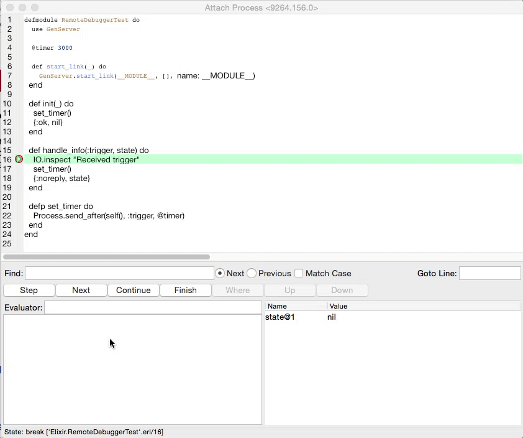
Task: Toggle the breakpoint icon on line 16
Action: coord(19,159)
